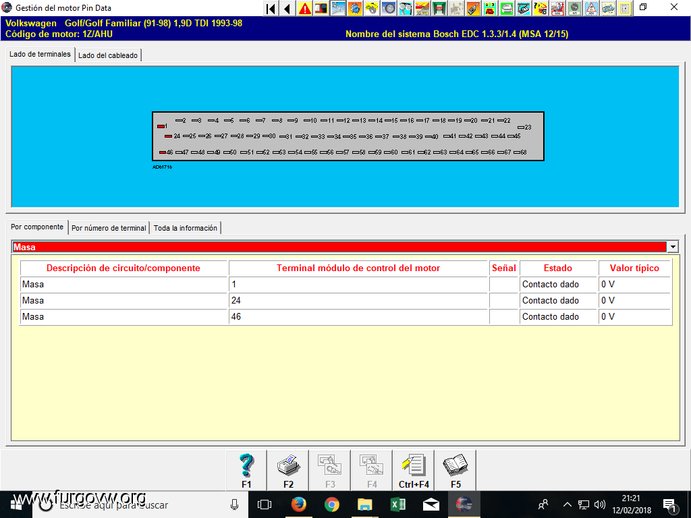Click terminal cell showing 24
The height and width of the screenshot is (518, 691).
pos(358,300)
